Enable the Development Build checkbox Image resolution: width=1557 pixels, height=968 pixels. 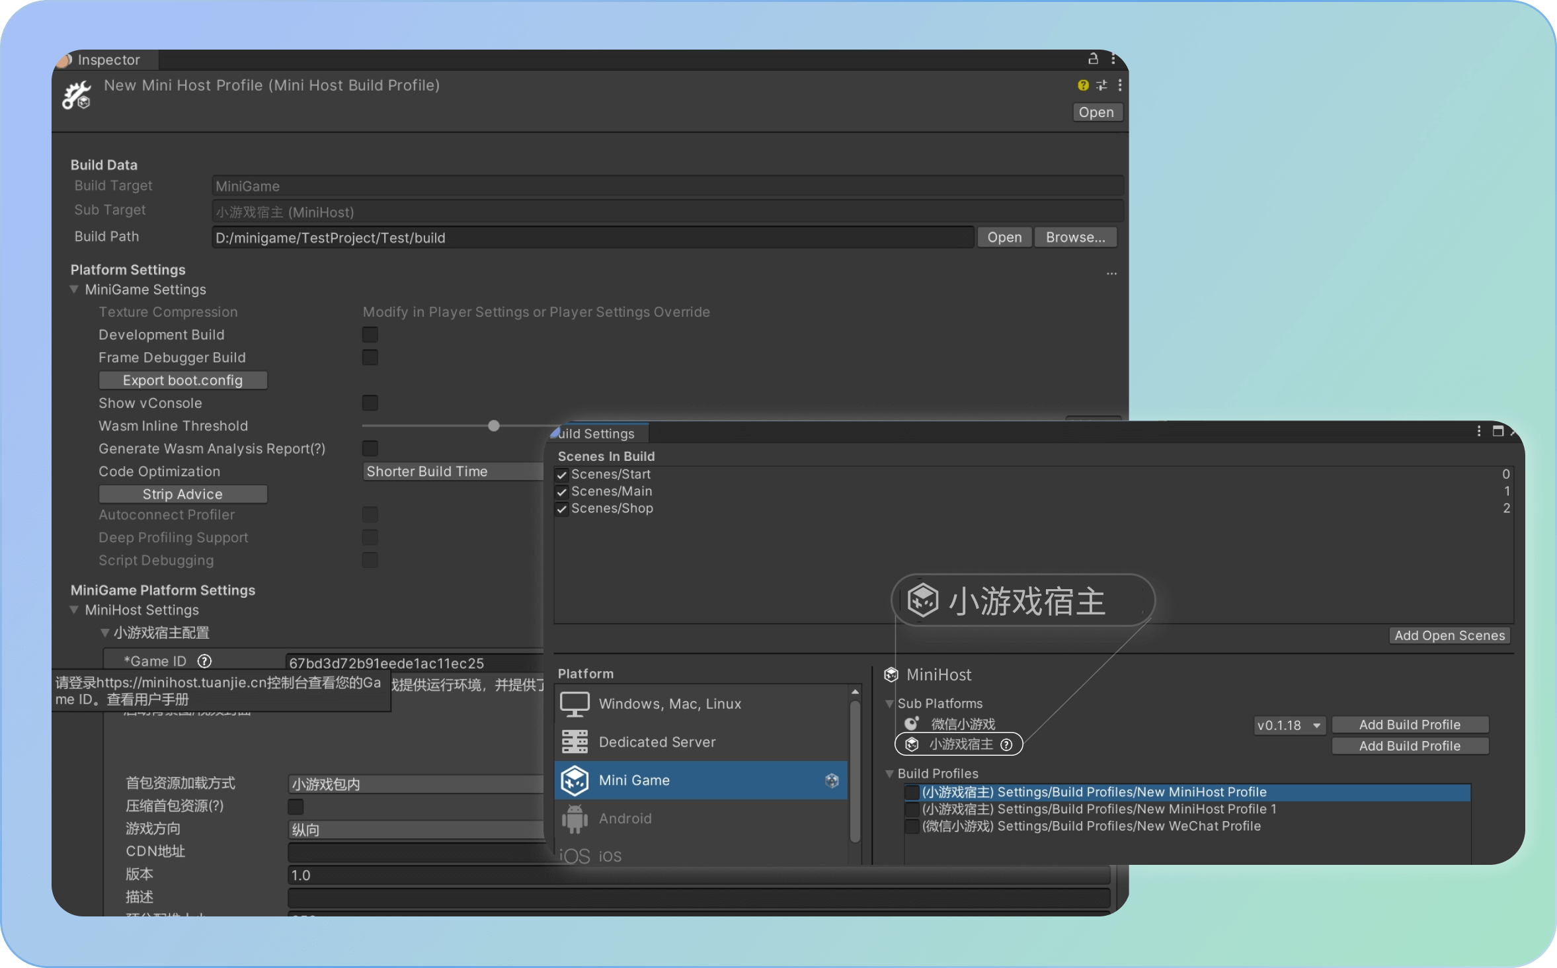370,335
